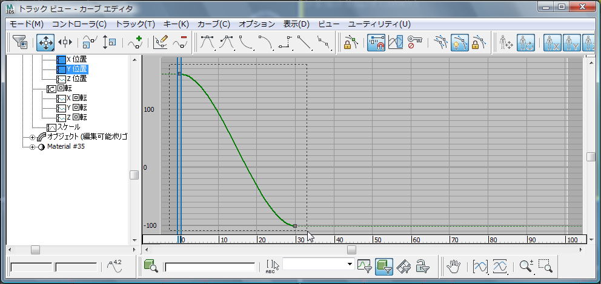This screenshot has height=284, width=601.
Task: Activate the Add Keys tool
Action: click(x=135, y=42)
